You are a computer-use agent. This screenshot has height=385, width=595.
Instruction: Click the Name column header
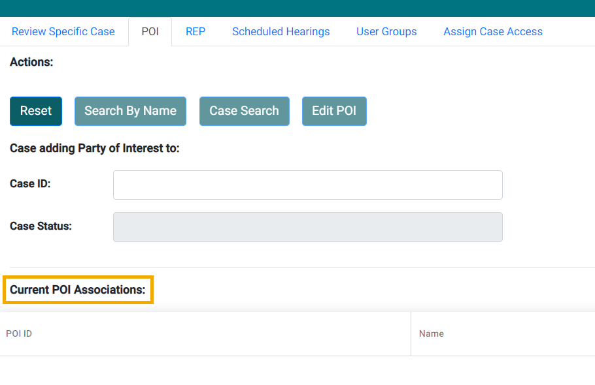pos(432,333)
